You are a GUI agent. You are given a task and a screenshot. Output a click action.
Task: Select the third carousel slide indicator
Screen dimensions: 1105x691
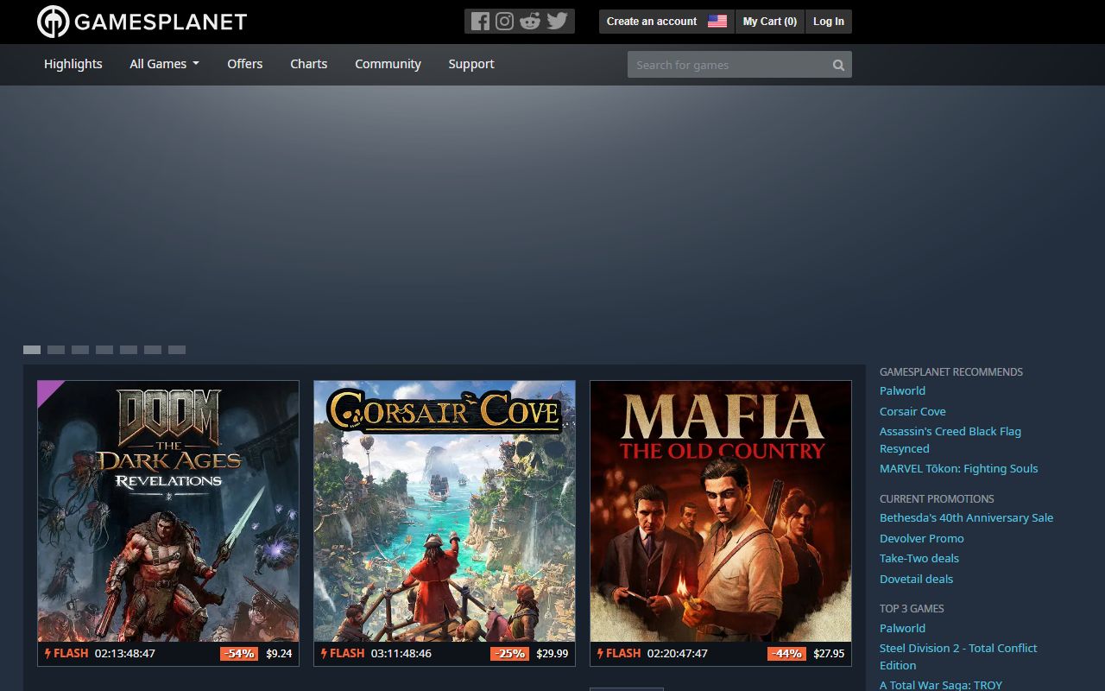point(80,350)
